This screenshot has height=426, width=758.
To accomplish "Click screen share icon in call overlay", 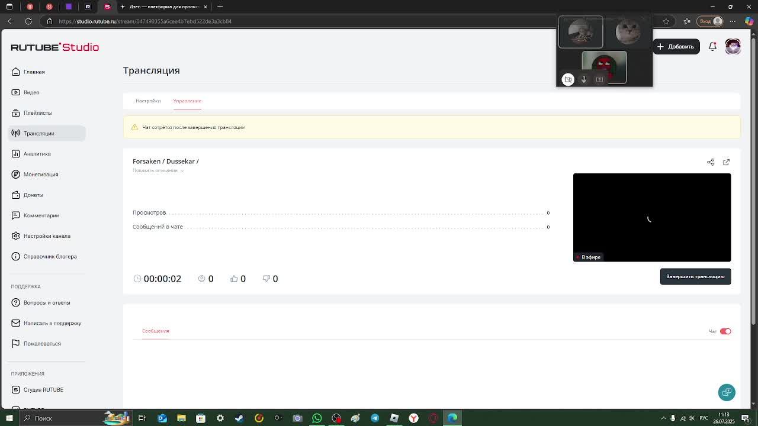I will click(599, 79).
